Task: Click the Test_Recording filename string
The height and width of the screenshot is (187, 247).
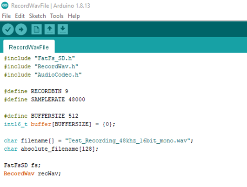Action: 127,140
